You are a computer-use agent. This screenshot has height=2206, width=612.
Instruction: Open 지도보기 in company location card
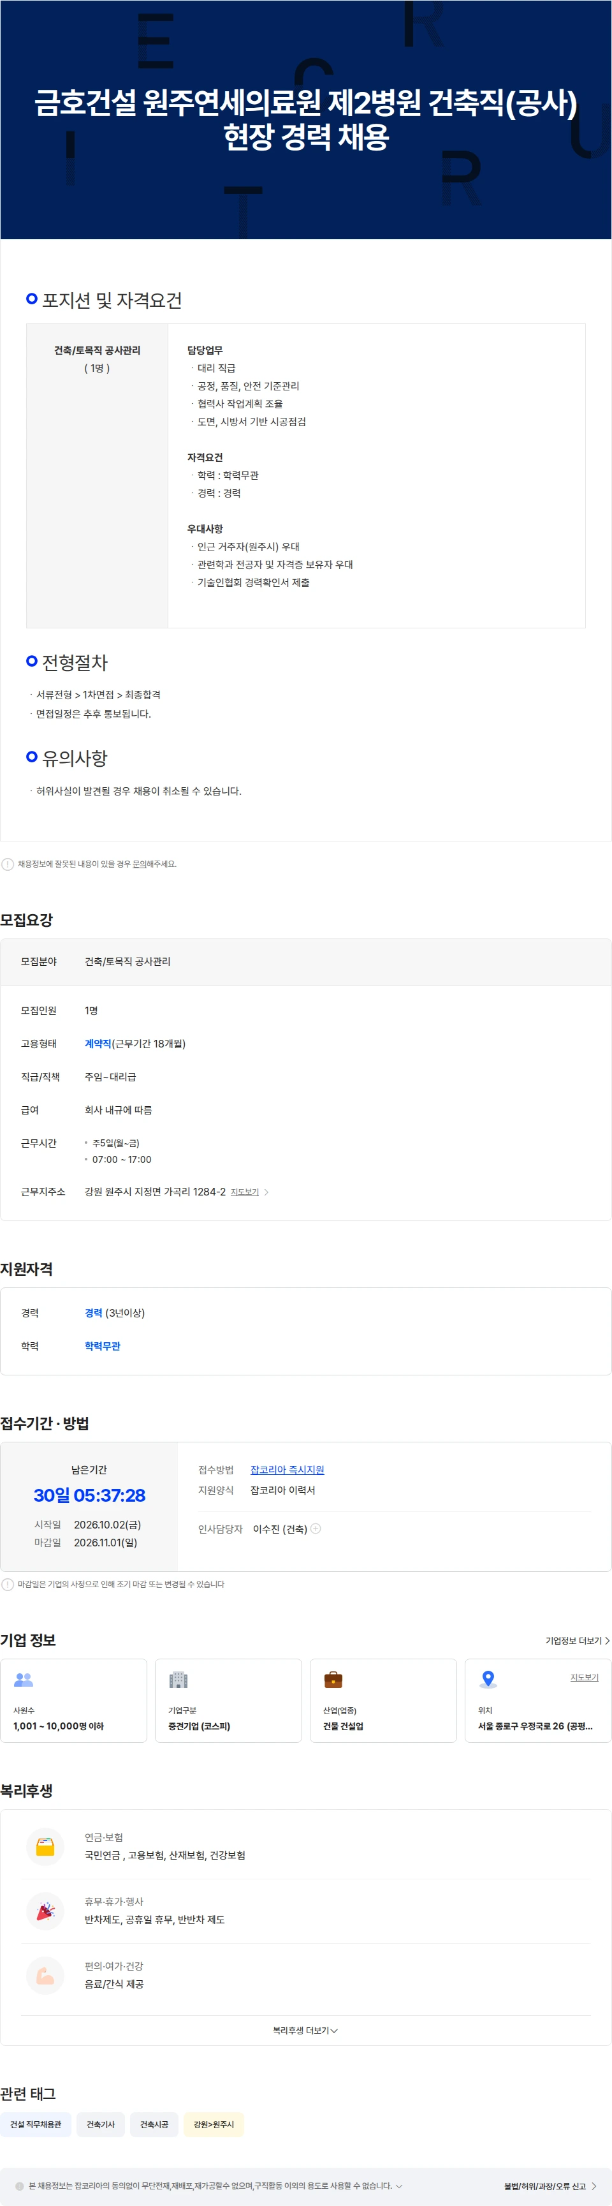click(585, 1678)
